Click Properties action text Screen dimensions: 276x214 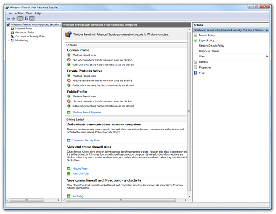pyautogui.click(x=205, y=67)
